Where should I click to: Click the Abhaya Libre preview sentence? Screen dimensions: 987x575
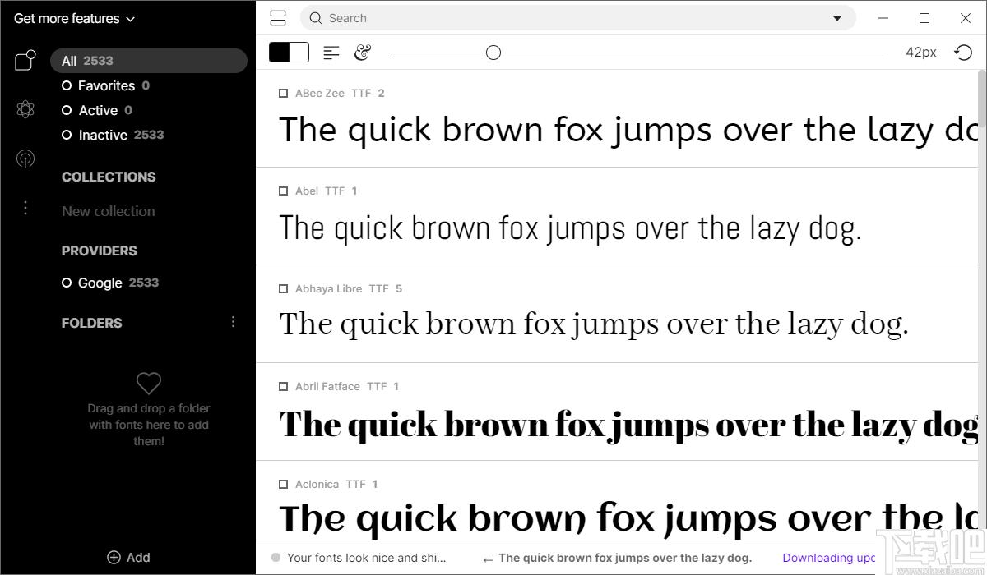[x=594, y=324]
